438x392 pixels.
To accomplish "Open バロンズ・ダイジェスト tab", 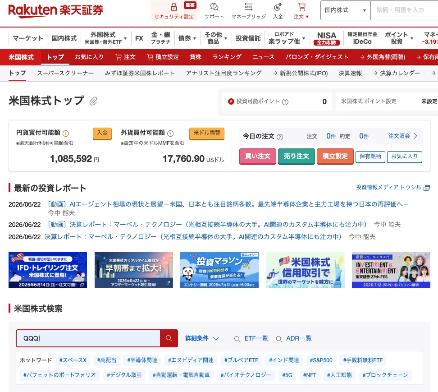I will point(317,57).
